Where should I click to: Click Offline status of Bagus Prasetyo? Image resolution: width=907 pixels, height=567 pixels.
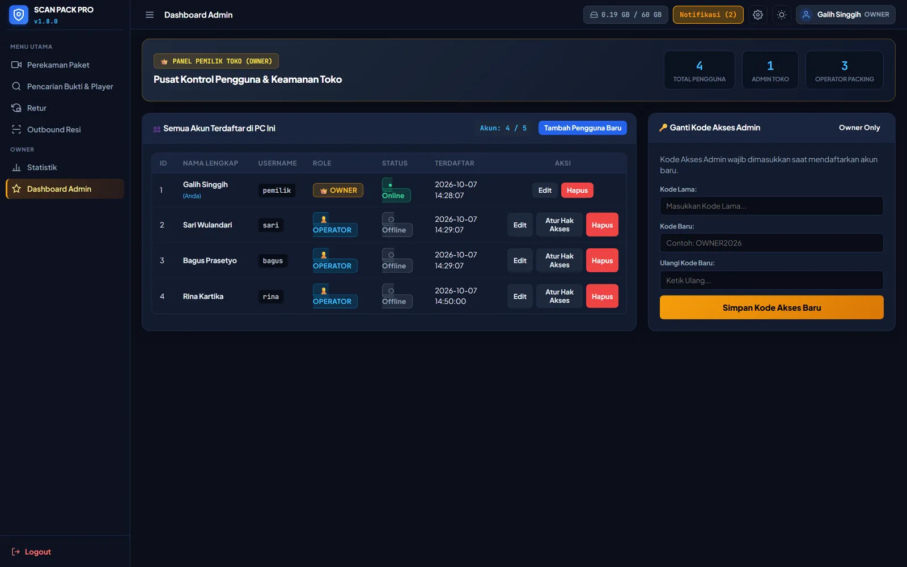point(397,261)
